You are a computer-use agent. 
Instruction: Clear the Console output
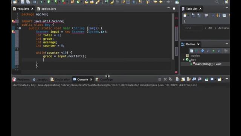point(177,79)
